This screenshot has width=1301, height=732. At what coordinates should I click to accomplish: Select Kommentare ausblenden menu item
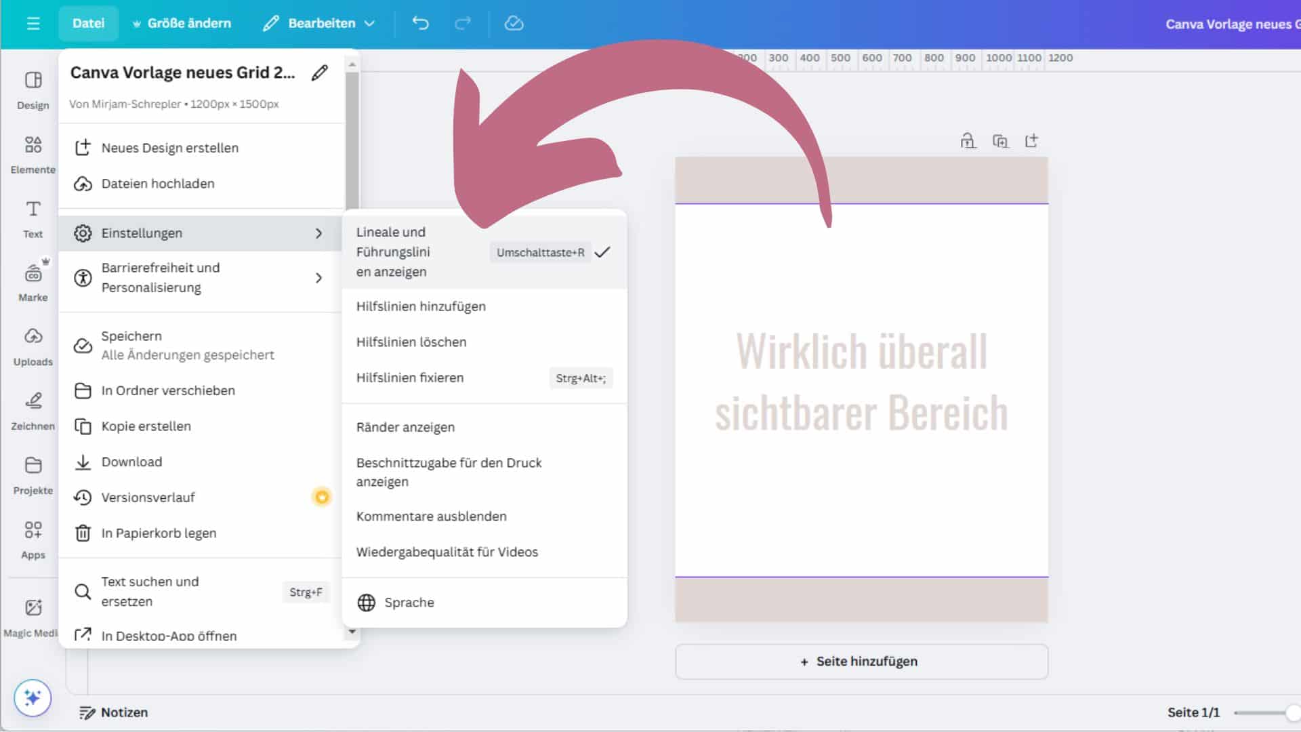[x=432, y=516]
